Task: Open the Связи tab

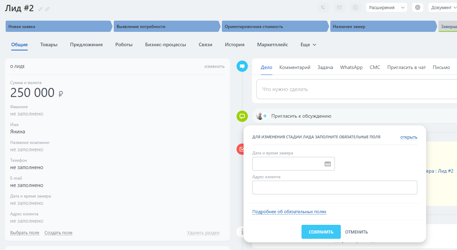Action: 205,45
